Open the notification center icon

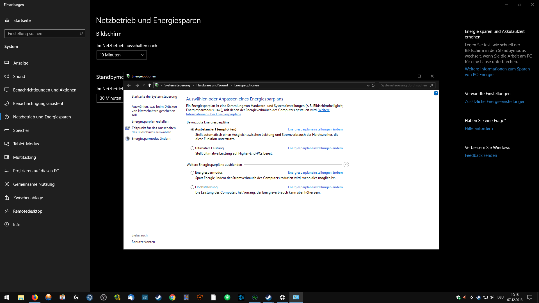530,297
